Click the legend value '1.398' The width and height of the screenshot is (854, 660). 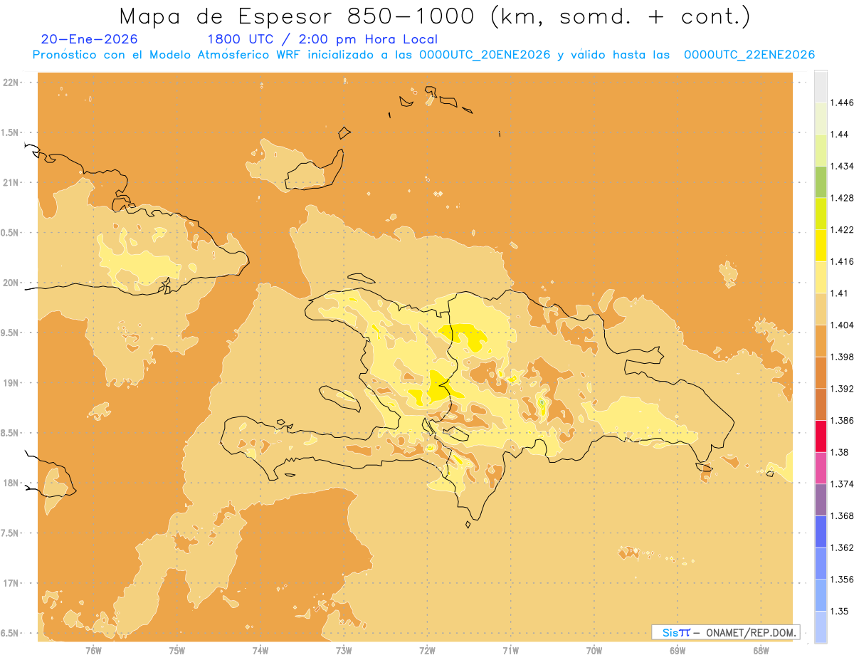[x=842, y=357]
